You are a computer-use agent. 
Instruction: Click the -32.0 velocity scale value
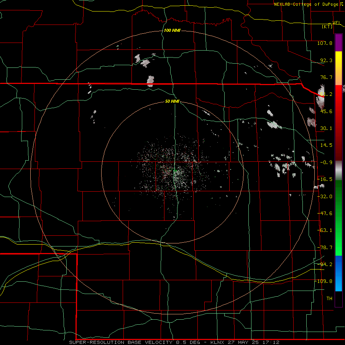pos(325,197)
